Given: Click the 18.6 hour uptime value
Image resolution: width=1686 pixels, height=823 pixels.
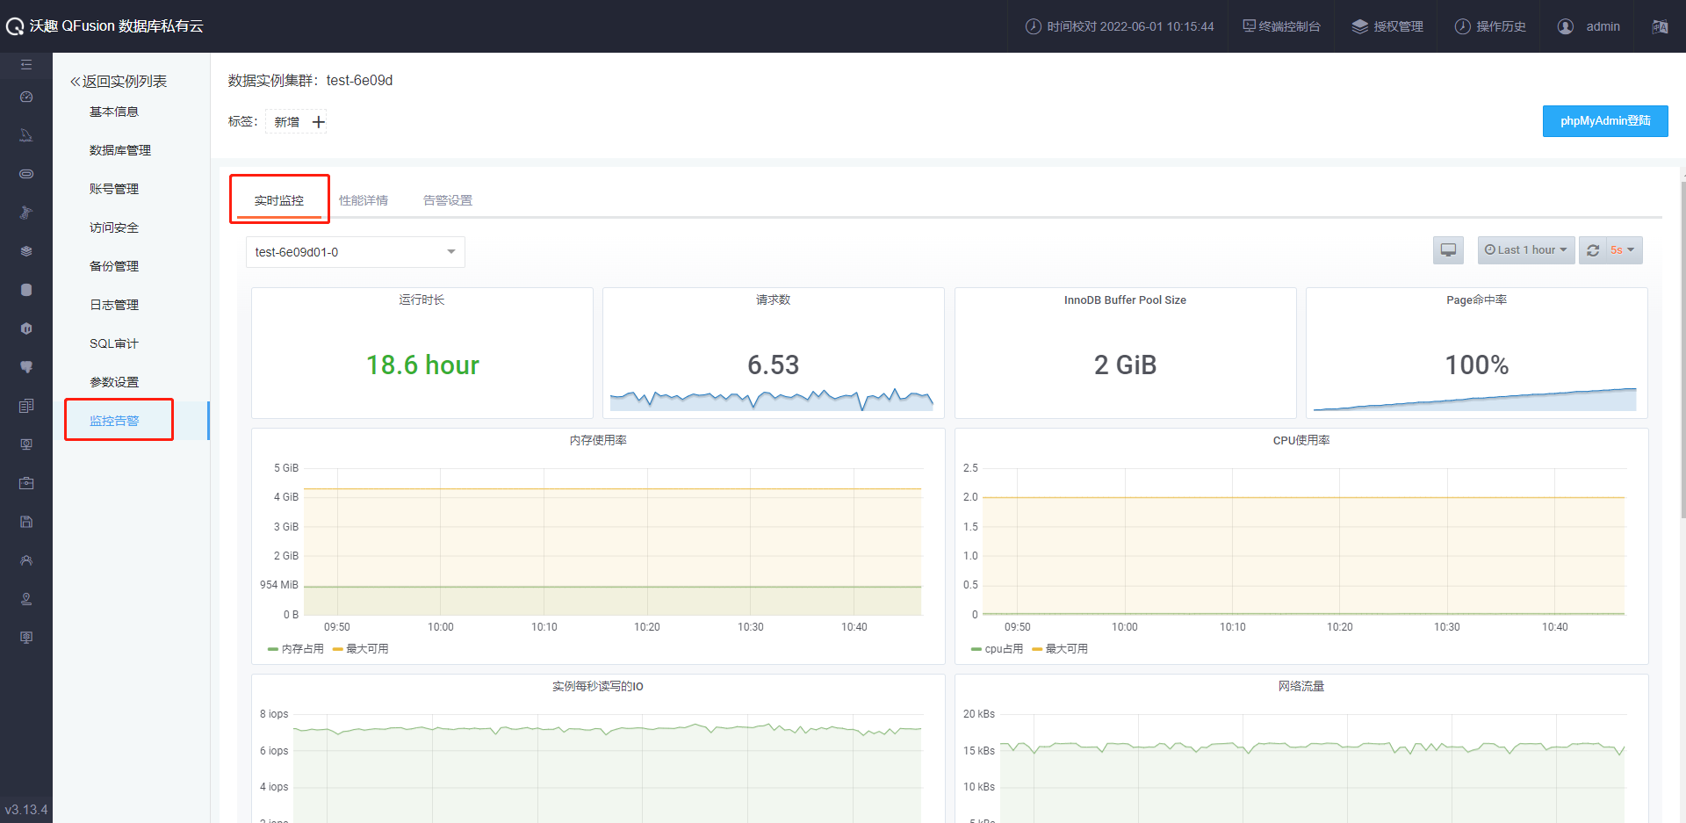Looking at the screenshot, I should tap(422, 365).
